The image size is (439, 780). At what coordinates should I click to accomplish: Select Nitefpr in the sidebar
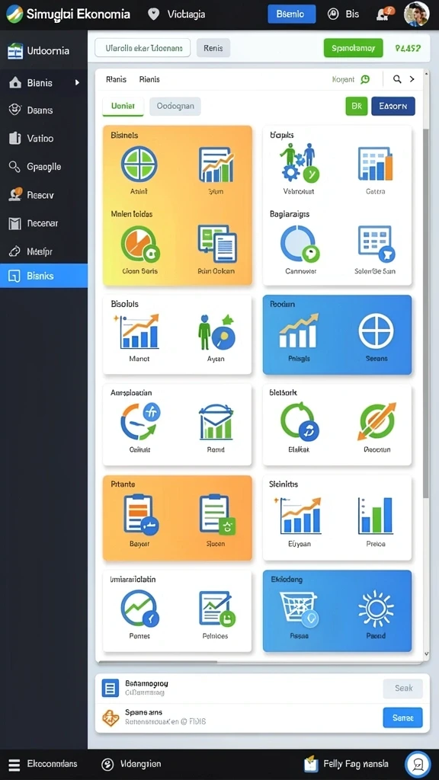coord(43,251)
